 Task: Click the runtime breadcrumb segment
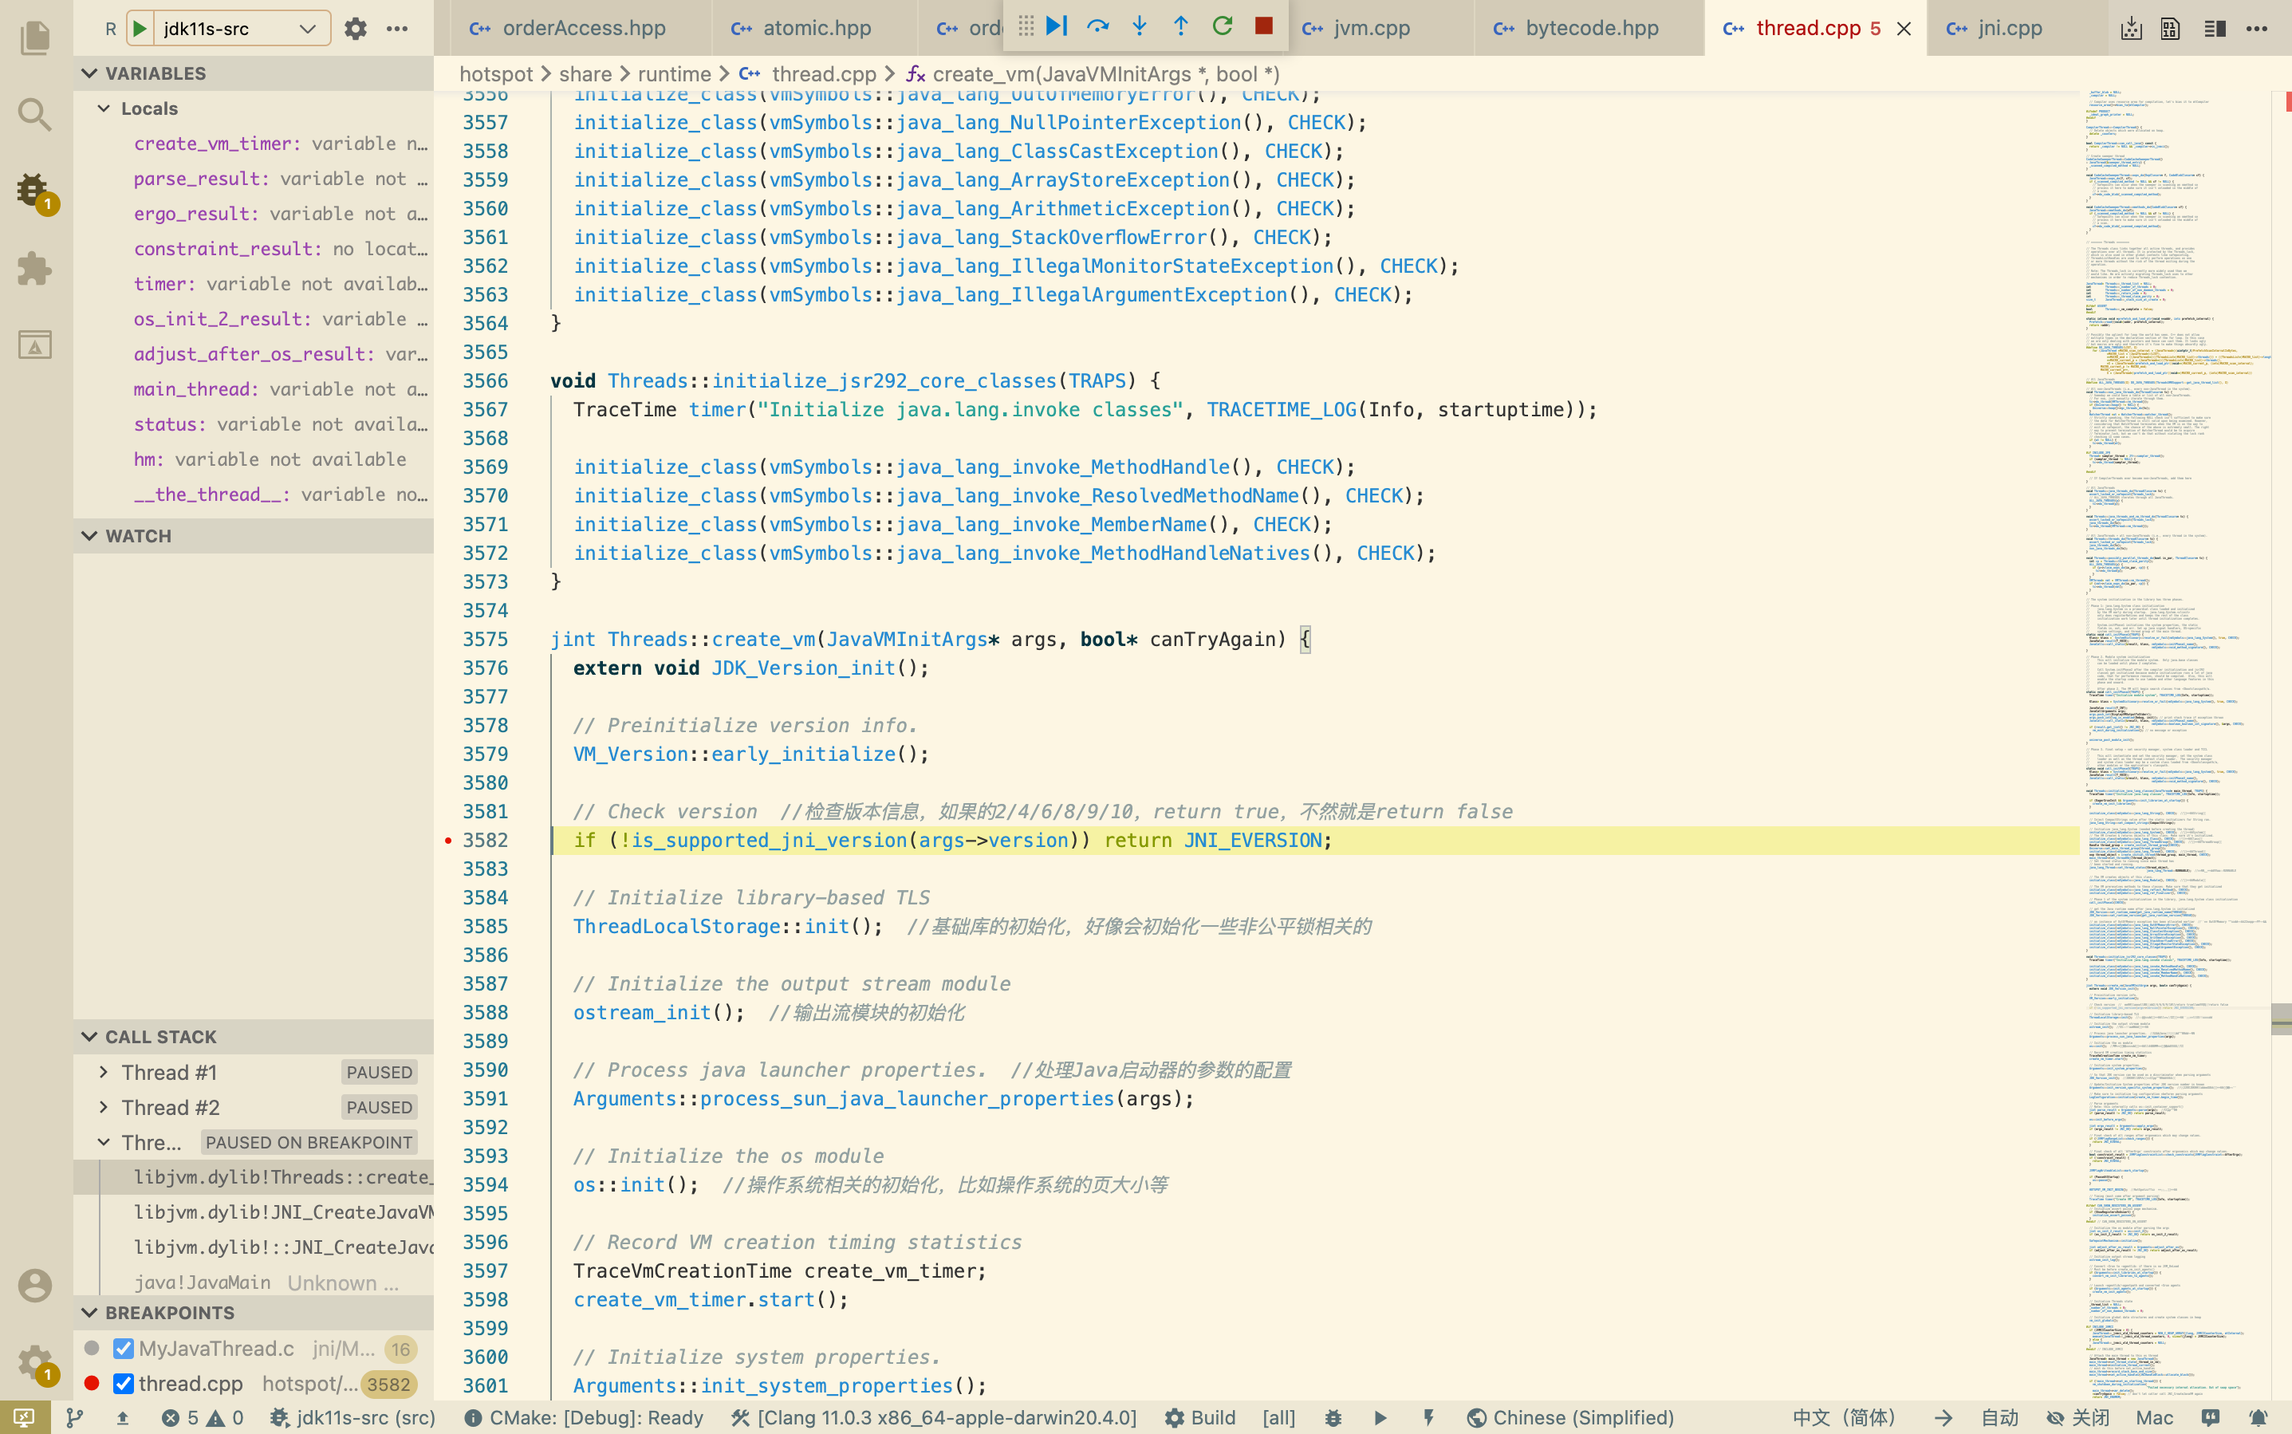tap(674, 74)
